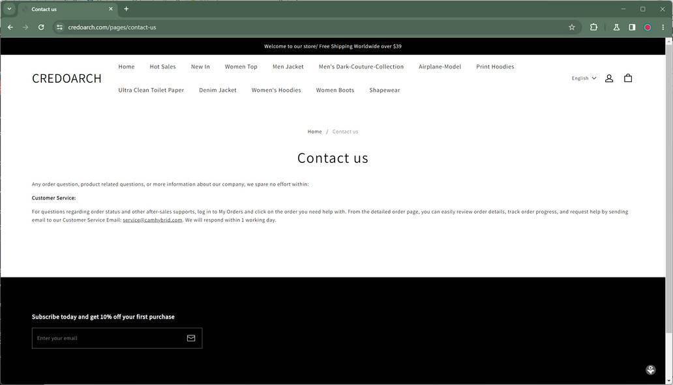The image size is (673, 385).
Task: Click the service@camhybrid.com email link
Action: click(152, 220)
